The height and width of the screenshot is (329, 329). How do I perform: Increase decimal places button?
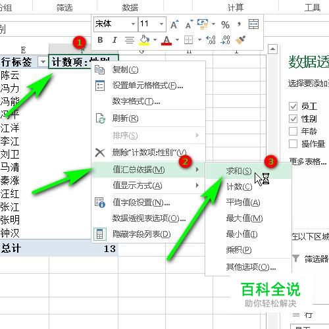(211, 40)
